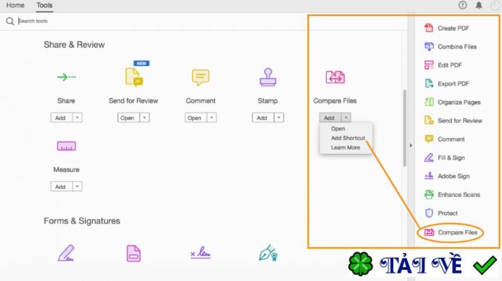Toggle the Compare Files Add dropdown arrow
The height and width of the screenshot is (281, 502).
(346, 118)
